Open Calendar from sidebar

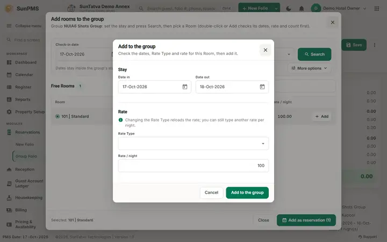(24, 75)
